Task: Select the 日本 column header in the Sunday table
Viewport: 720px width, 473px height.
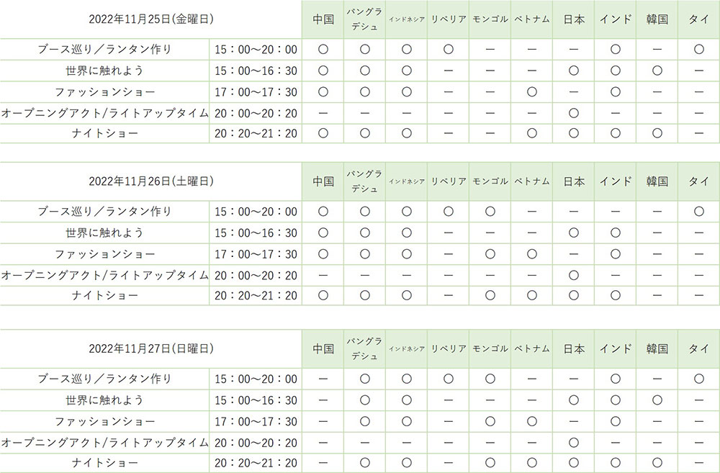Action: [574, 348]
